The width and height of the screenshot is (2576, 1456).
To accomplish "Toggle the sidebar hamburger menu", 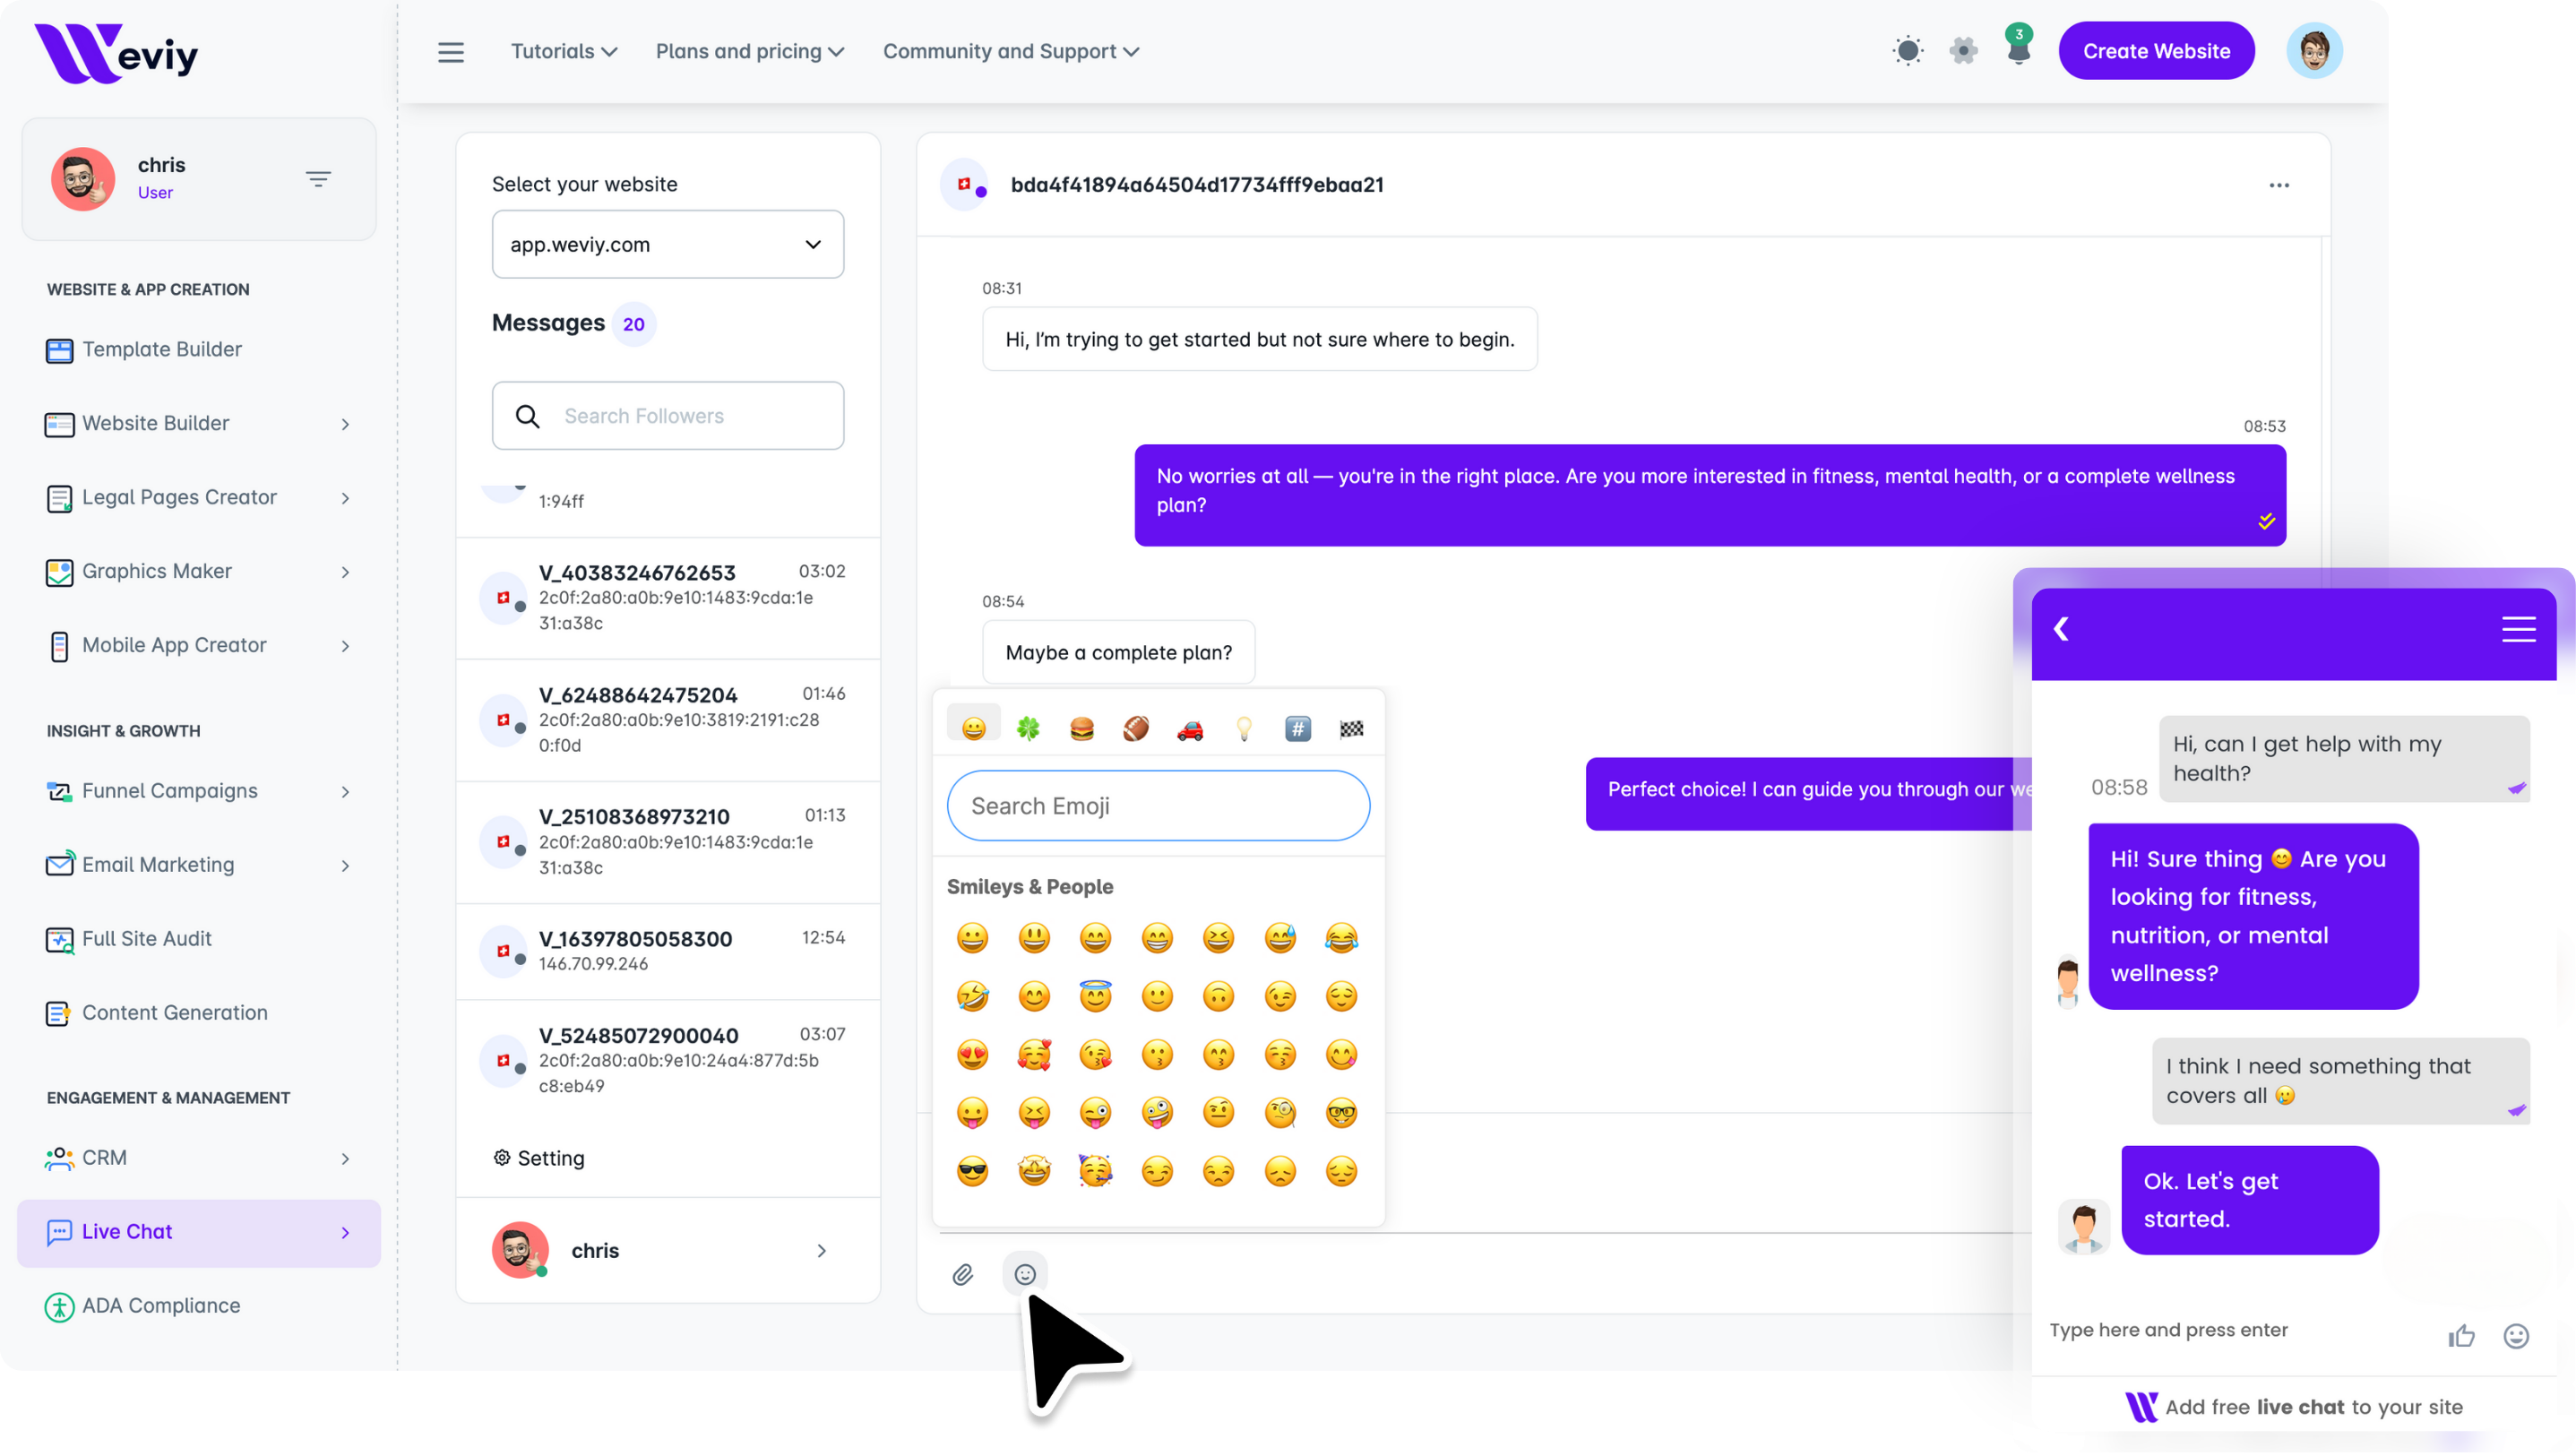I will [x=451, y=52].
